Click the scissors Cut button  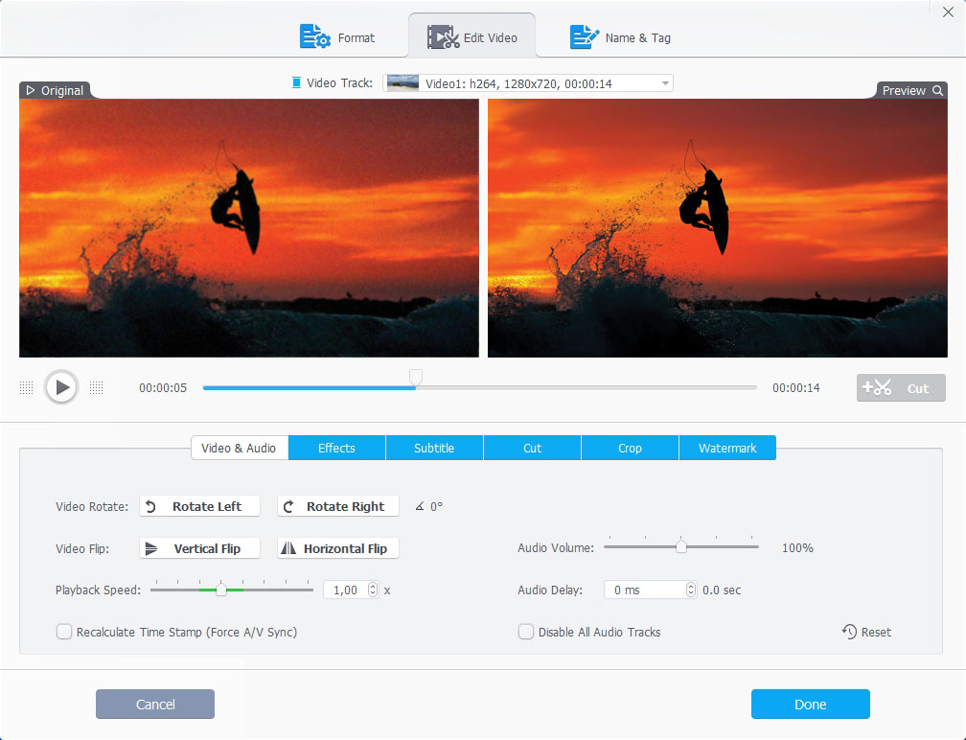coord(901,388)
